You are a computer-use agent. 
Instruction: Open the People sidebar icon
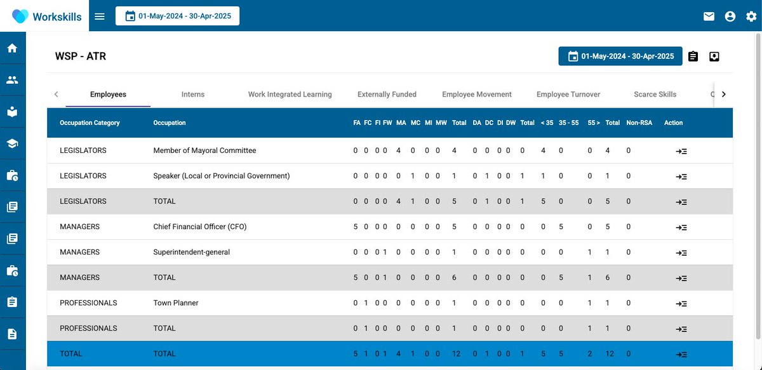[12, 80]
